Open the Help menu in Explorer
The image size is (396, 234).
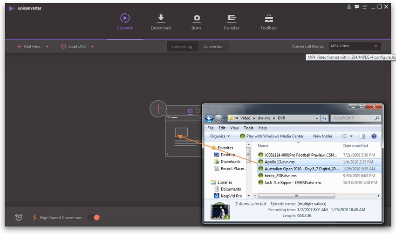[262, 128]
